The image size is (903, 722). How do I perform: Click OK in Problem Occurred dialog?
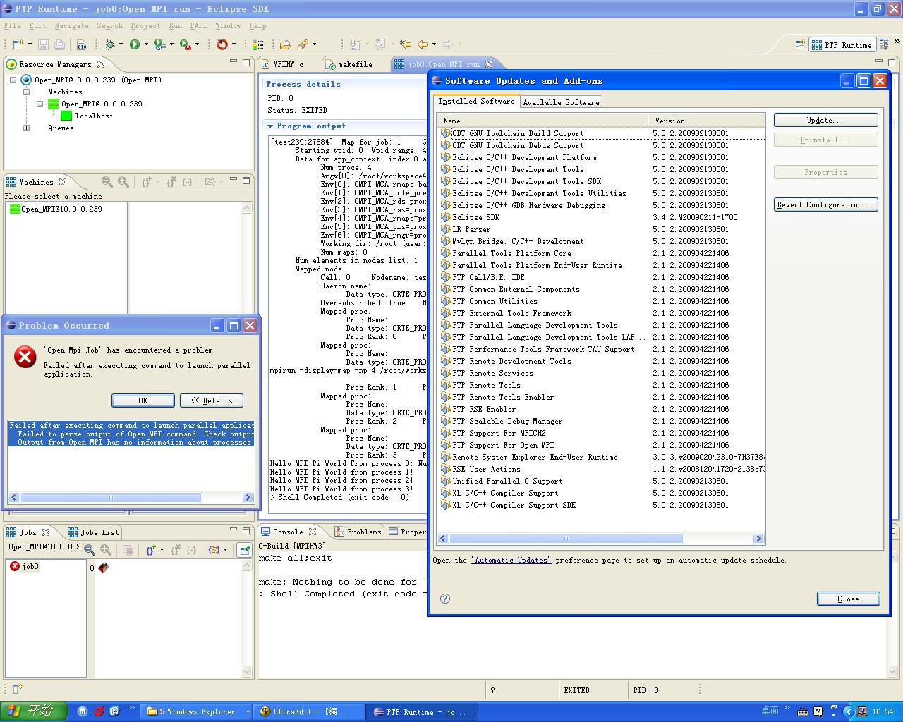143,400
